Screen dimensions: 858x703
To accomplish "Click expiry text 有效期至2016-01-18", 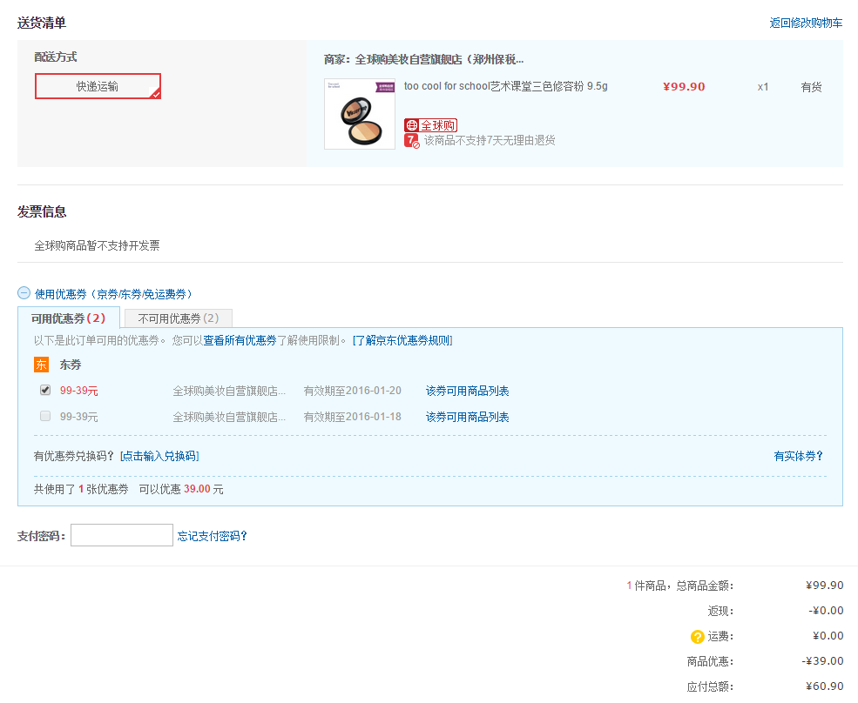I will point(353,417).
